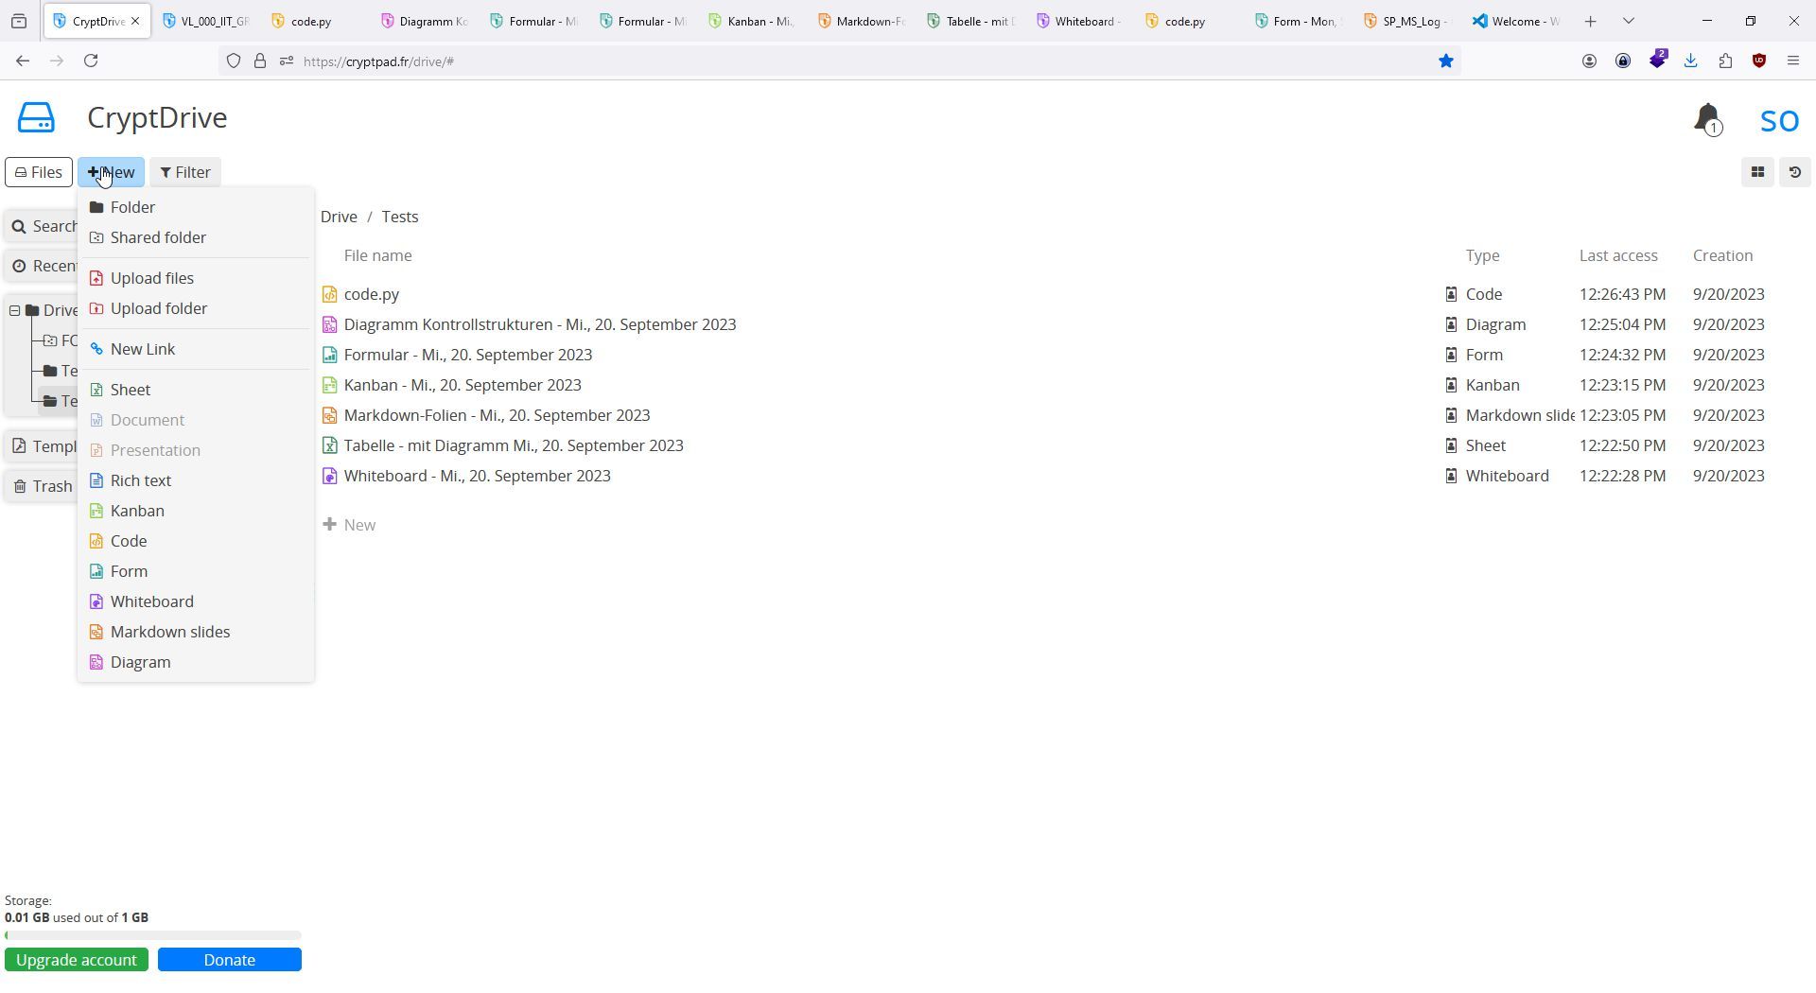Viewport: 1816px width, 993px height.
Task: Switch to VL_000_IIT browser tab
Action: tap(205, 21)
